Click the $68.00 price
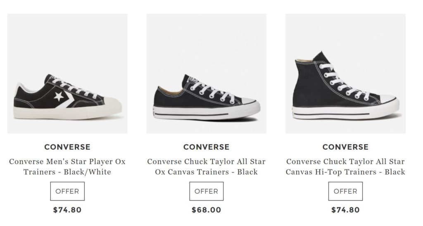This screenshot has width=423, height=226. [206, 210]
